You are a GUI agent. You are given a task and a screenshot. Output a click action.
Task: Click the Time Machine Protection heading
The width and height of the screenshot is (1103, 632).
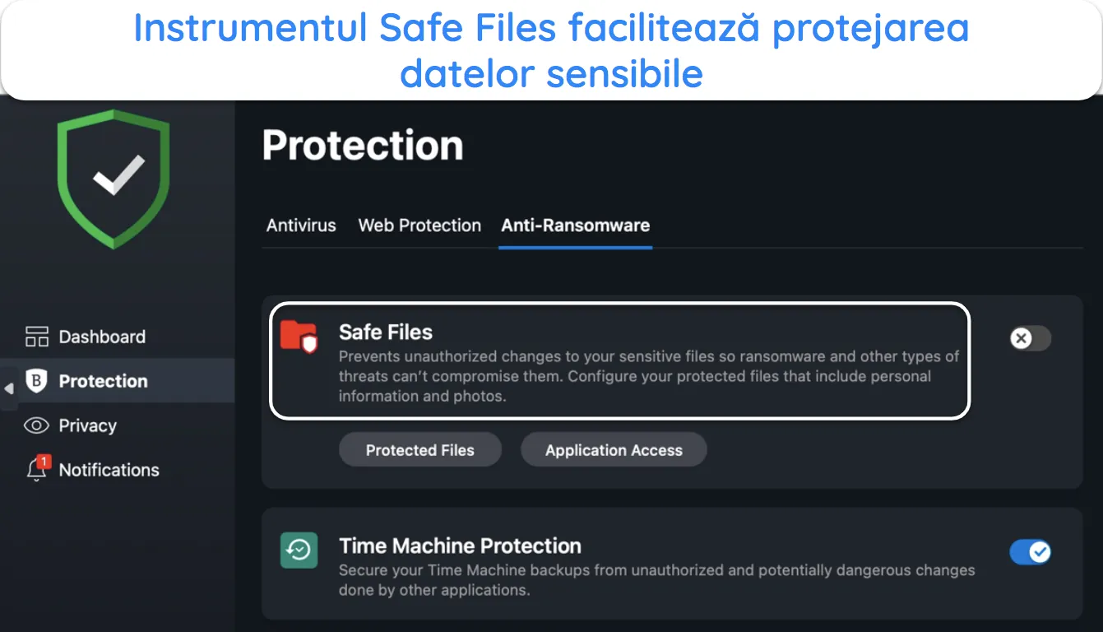point(460,546)
